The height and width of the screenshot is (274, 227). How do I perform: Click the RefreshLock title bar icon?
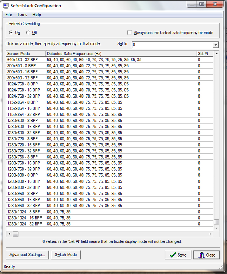pos(6,6)
